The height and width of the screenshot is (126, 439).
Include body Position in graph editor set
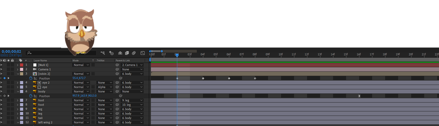35,96
